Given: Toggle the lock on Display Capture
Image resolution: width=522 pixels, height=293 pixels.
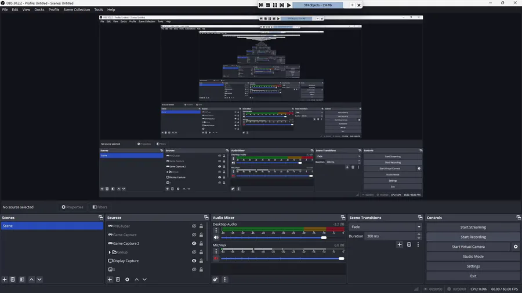Looking at the screenshot, I should click(201, 261).
